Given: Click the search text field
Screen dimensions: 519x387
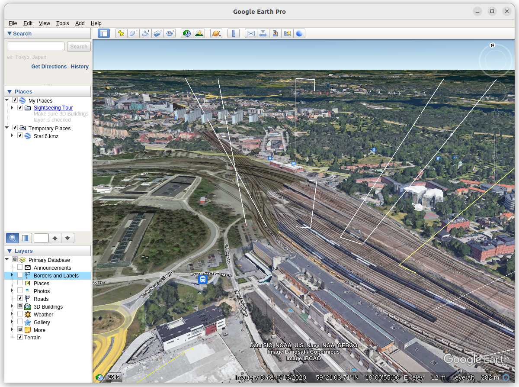Looking at the screenshot, I should coord(35,46).
